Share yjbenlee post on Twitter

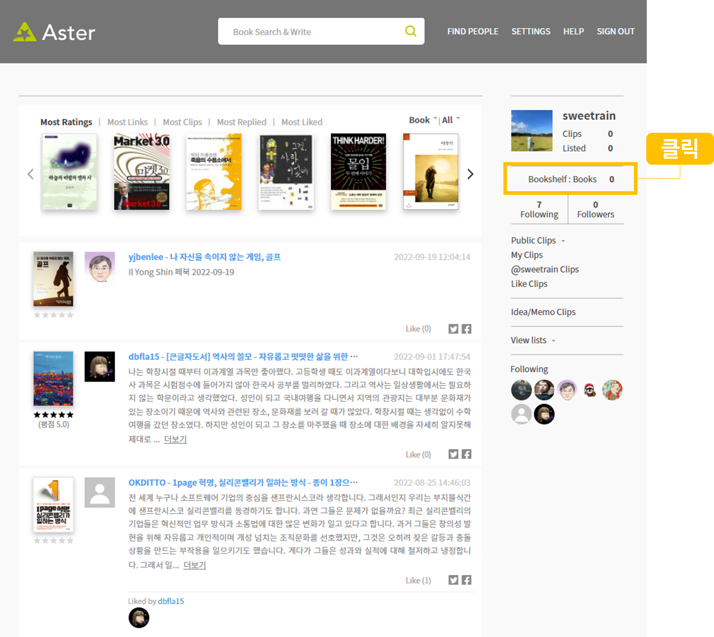click(453, 329)
